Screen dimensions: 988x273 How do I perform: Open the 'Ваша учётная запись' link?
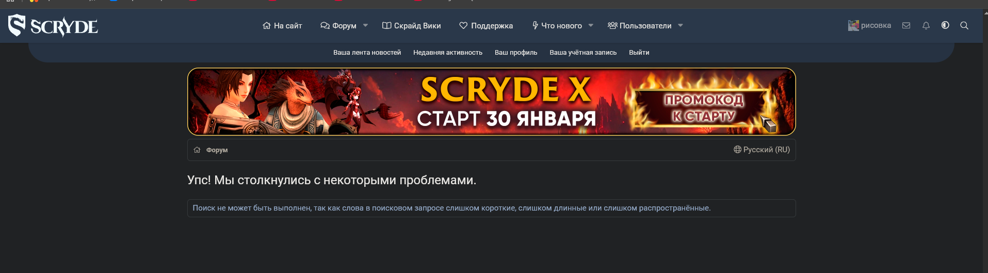pos(583,52)
